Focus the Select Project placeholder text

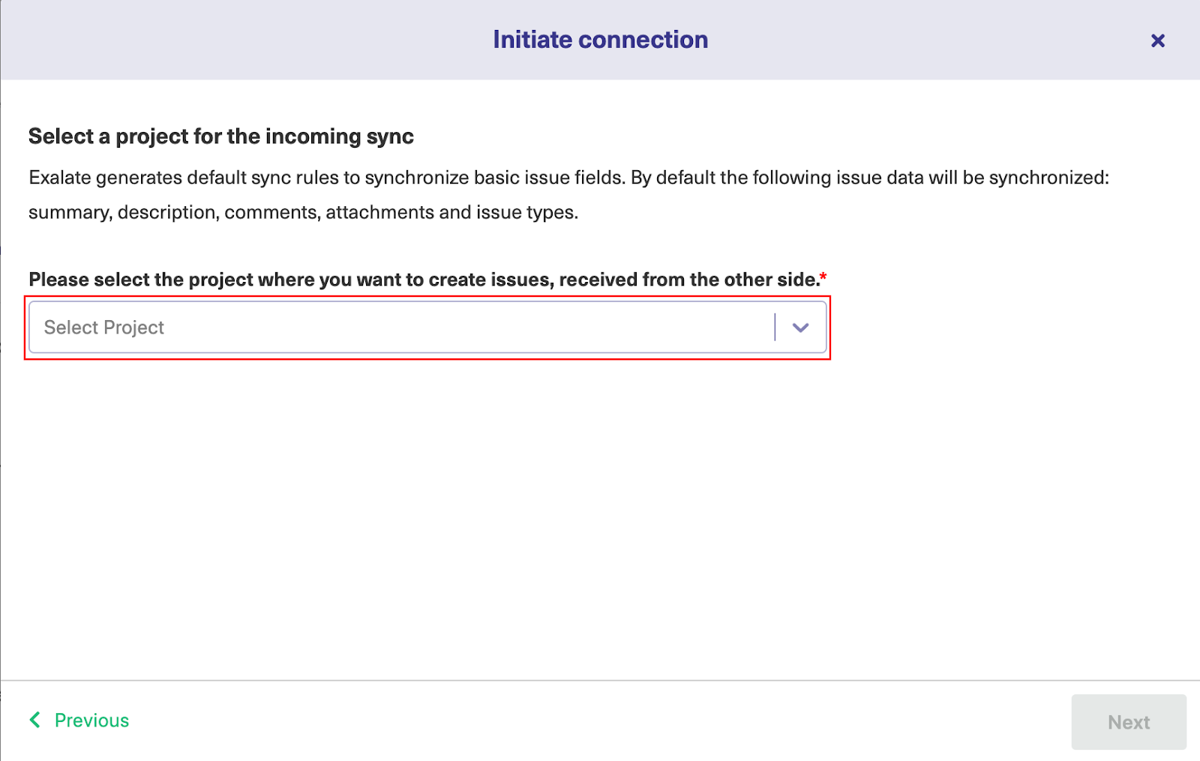point(104,328)
